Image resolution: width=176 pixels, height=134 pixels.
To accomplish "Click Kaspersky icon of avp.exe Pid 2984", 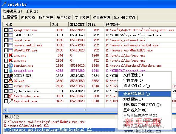I will click(x=11, y=60).
